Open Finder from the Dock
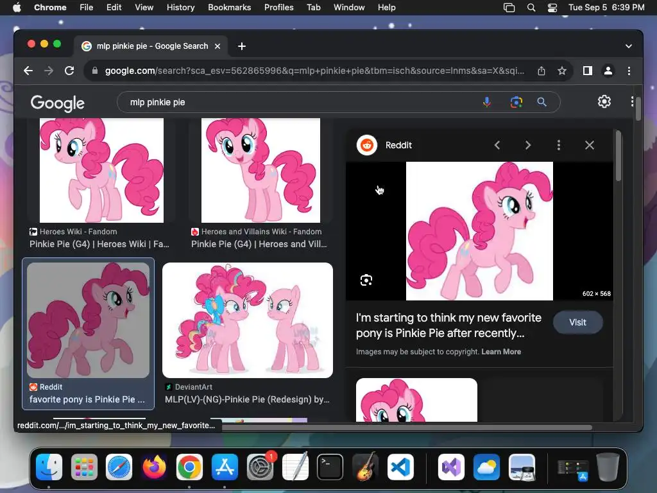 [x=49, y=467]
